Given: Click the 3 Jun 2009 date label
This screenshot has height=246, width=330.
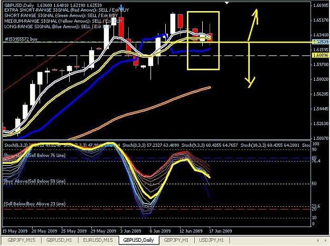Looking at the screenshot, I should pyautogui.click(x=131, y=231).
